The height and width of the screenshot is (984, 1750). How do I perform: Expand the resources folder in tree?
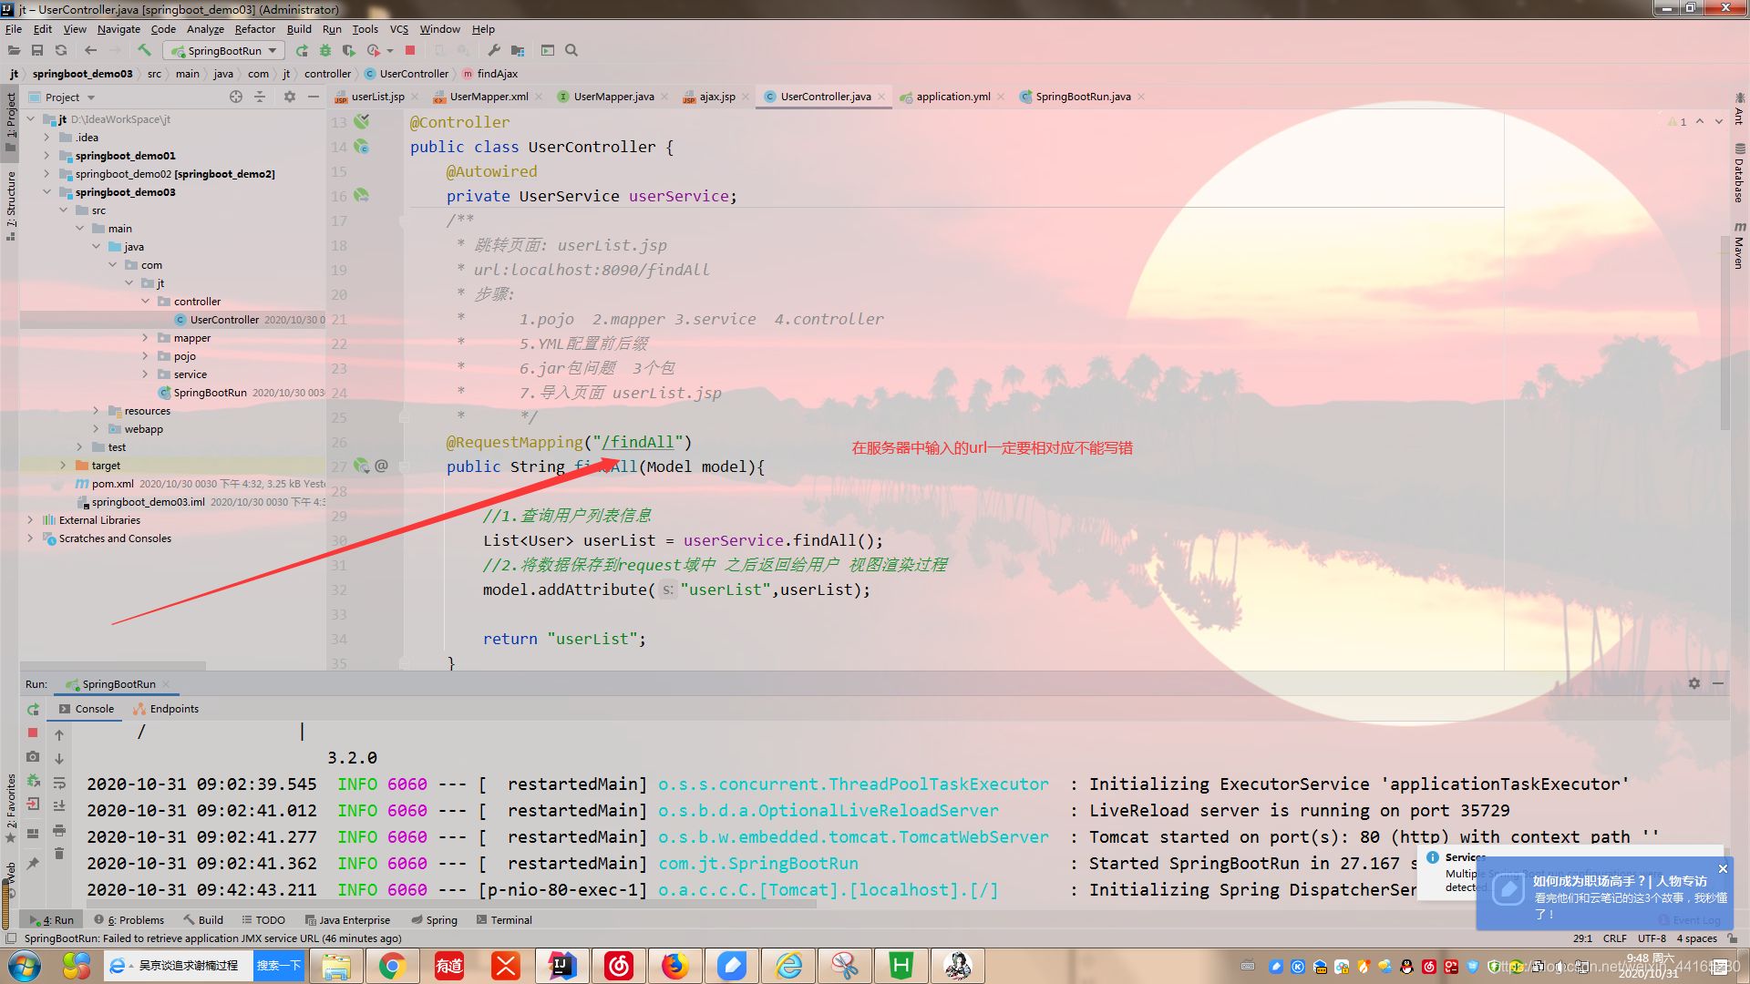(96, 411)
